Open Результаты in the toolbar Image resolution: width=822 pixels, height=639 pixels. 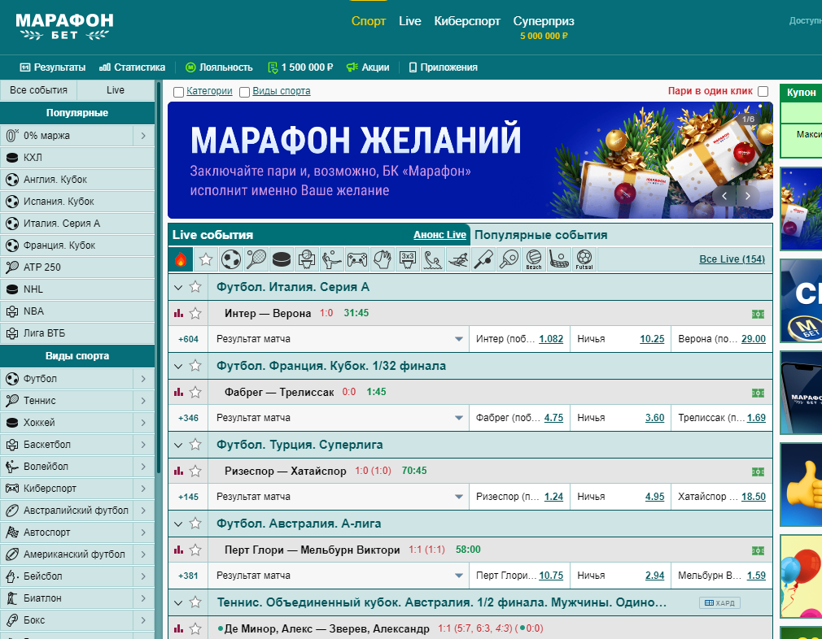[x=52, y=67]
